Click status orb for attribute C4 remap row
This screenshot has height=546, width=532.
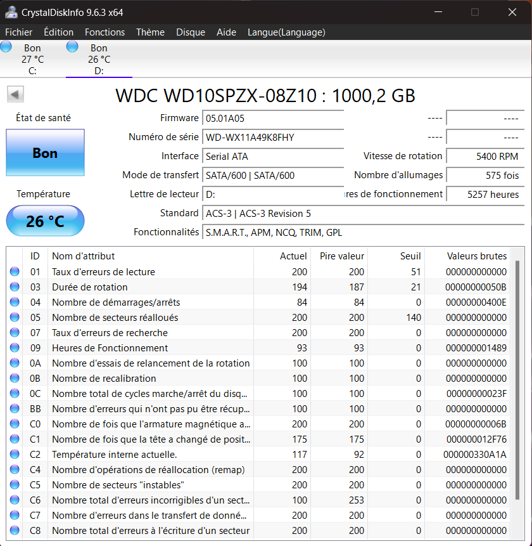click(15, 469)
